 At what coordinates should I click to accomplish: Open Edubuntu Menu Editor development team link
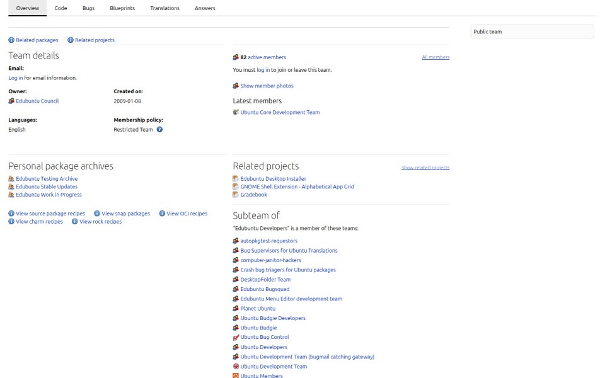click(291, 299)
